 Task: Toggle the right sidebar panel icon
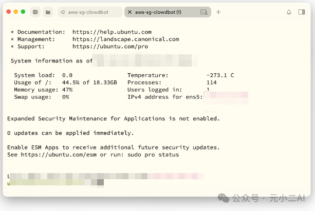(302, 12)
